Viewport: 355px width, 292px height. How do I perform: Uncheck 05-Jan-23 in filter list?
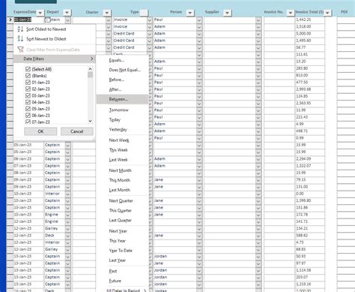(28, 109)
